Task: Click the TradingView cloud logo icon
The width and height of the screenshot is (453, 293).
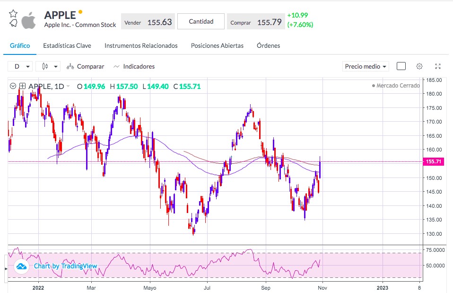Action: 21,266
